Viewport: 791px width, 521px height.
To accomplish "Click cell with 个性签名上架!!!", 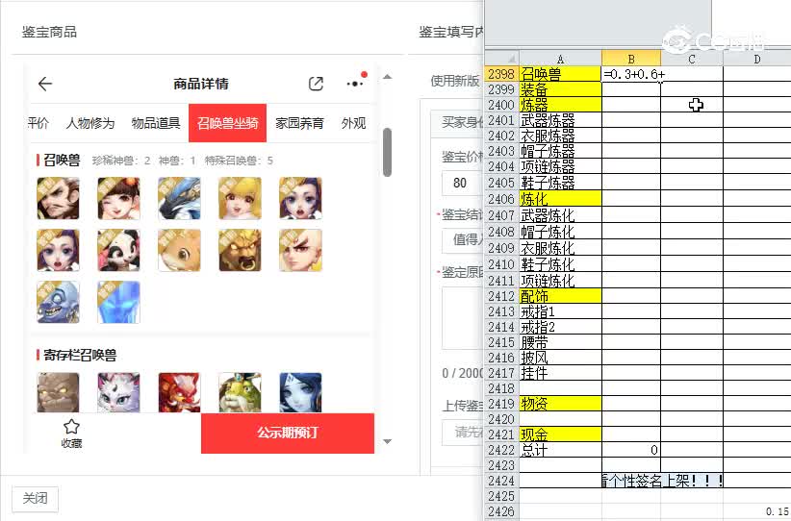I will 662,481.
